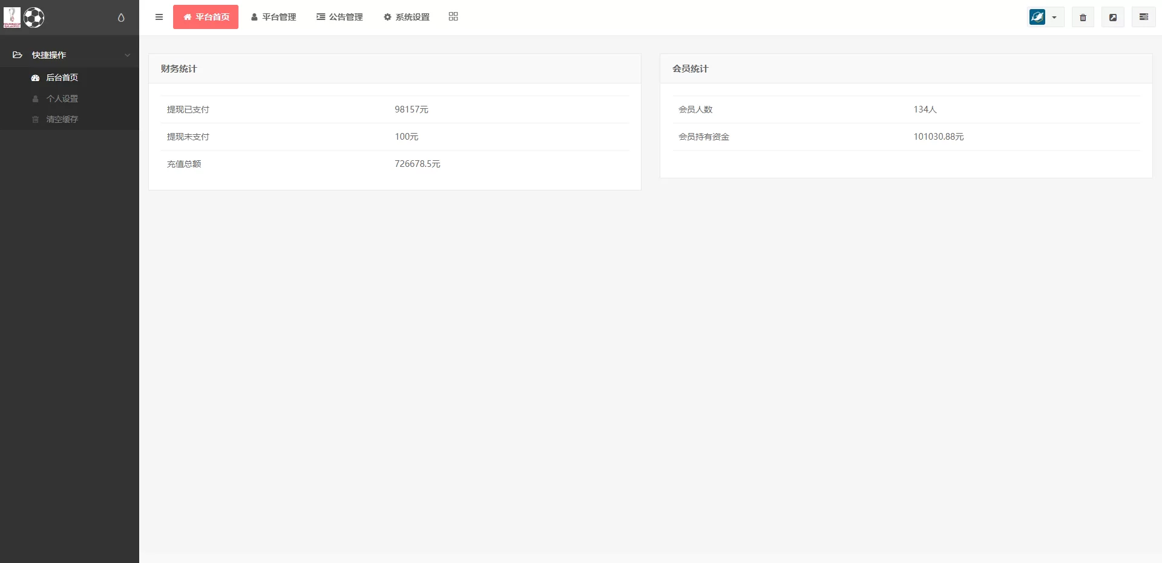Click the trash clear-cache icon
1162x563 pixels.
[x=1083, y=18]
